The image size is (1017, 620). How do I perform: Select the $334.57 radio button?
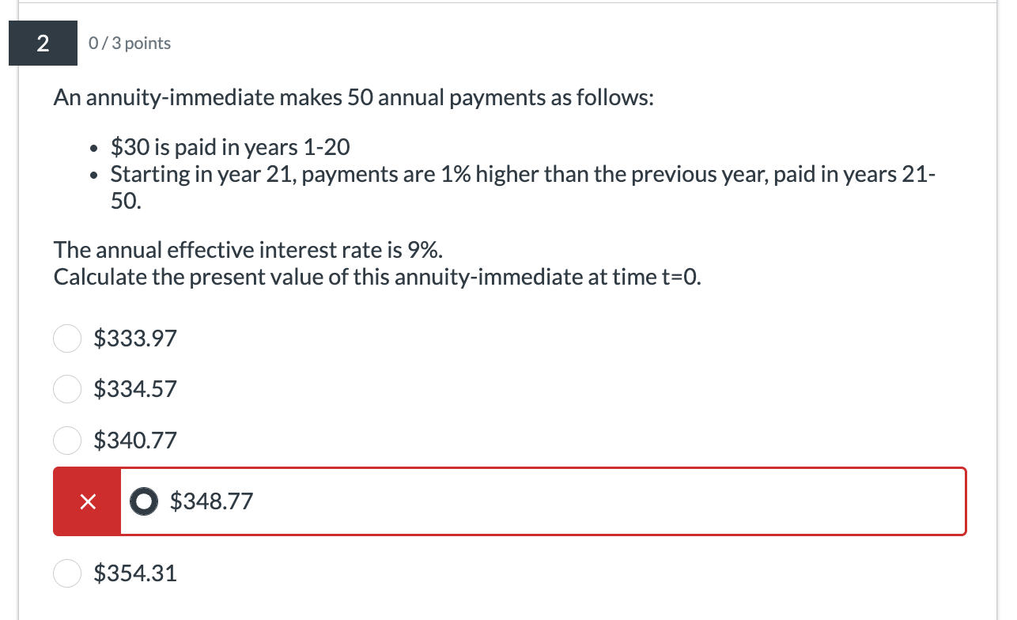(x=67, y=389)
